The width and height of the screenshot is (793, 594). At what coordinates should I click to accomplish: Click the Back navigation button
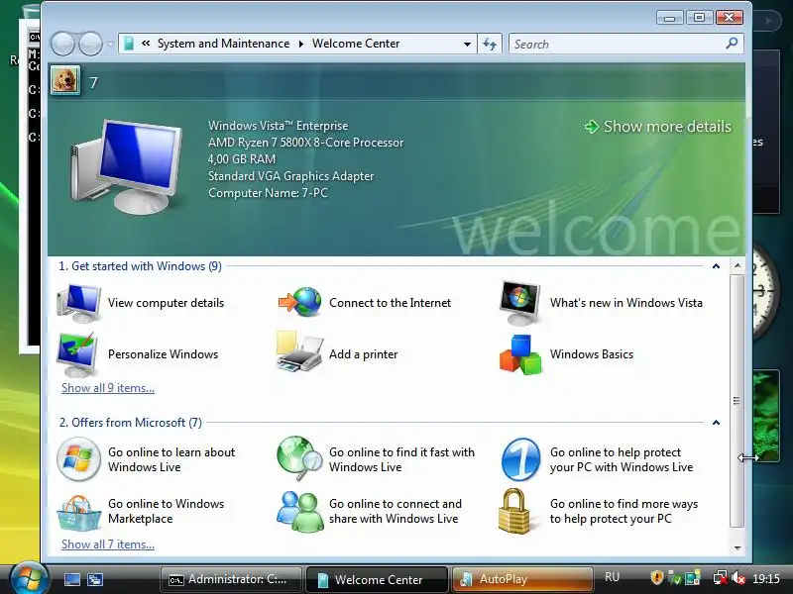[63, 44]
